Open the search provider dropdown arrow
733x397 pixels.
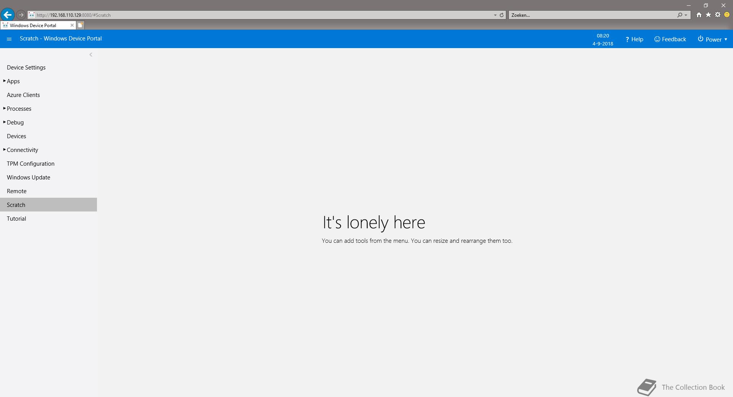686,15
